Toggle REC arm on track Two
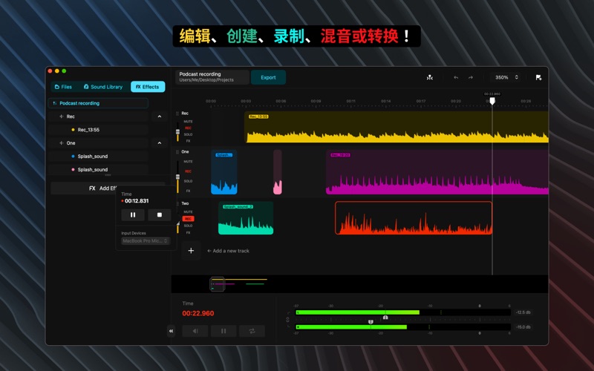The image size is (594, 371). (188, 219)
